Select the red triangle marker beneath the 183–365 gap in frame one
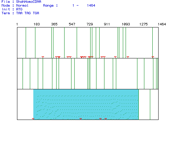The image size is (178, 146). click(43, 57)
